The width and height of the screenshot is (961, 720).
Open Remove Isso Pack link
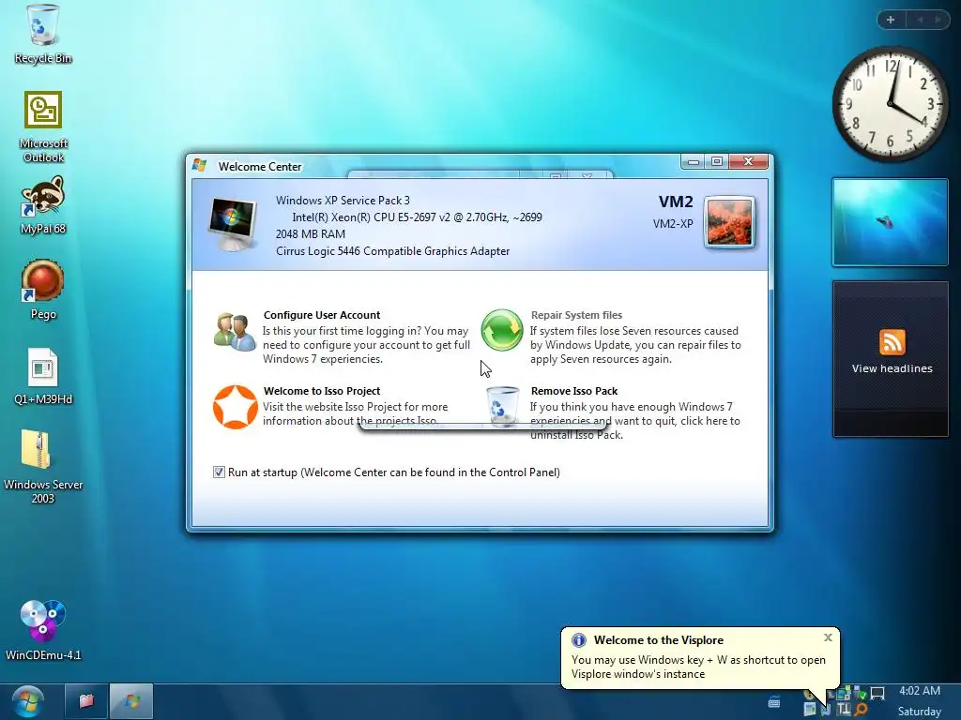pyautogui.click(x=574, y=391)
